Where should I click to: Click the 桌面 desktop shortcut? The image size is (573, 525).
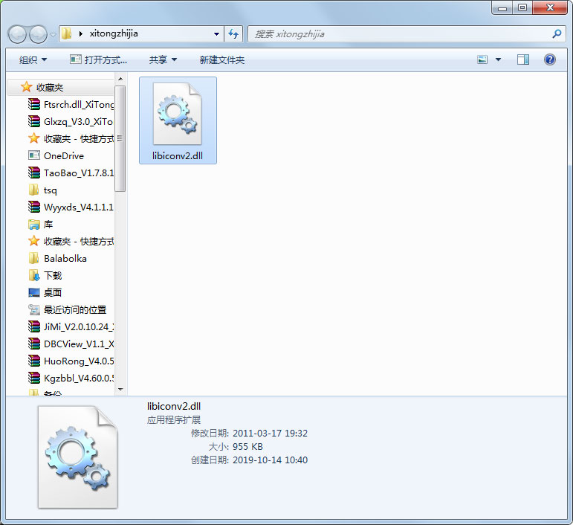pos(53,293)
